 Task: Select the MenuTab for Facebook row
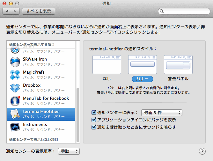[41, 101]
